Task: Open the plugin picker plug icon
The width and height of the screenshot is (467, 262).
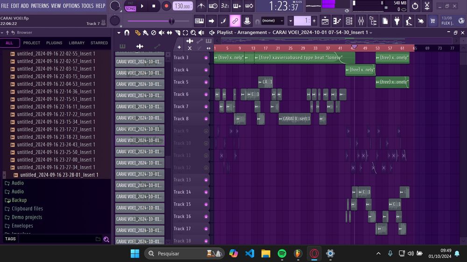Action: click(x=396, y=21)
